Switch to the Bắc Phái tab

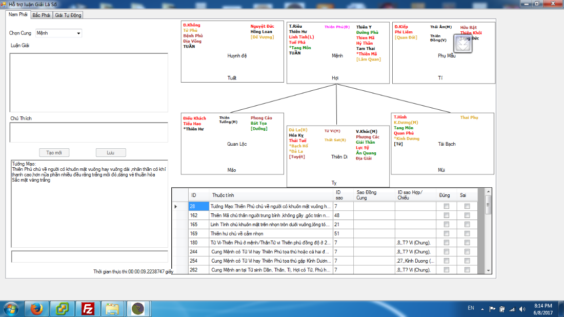(x=42, y=15)
